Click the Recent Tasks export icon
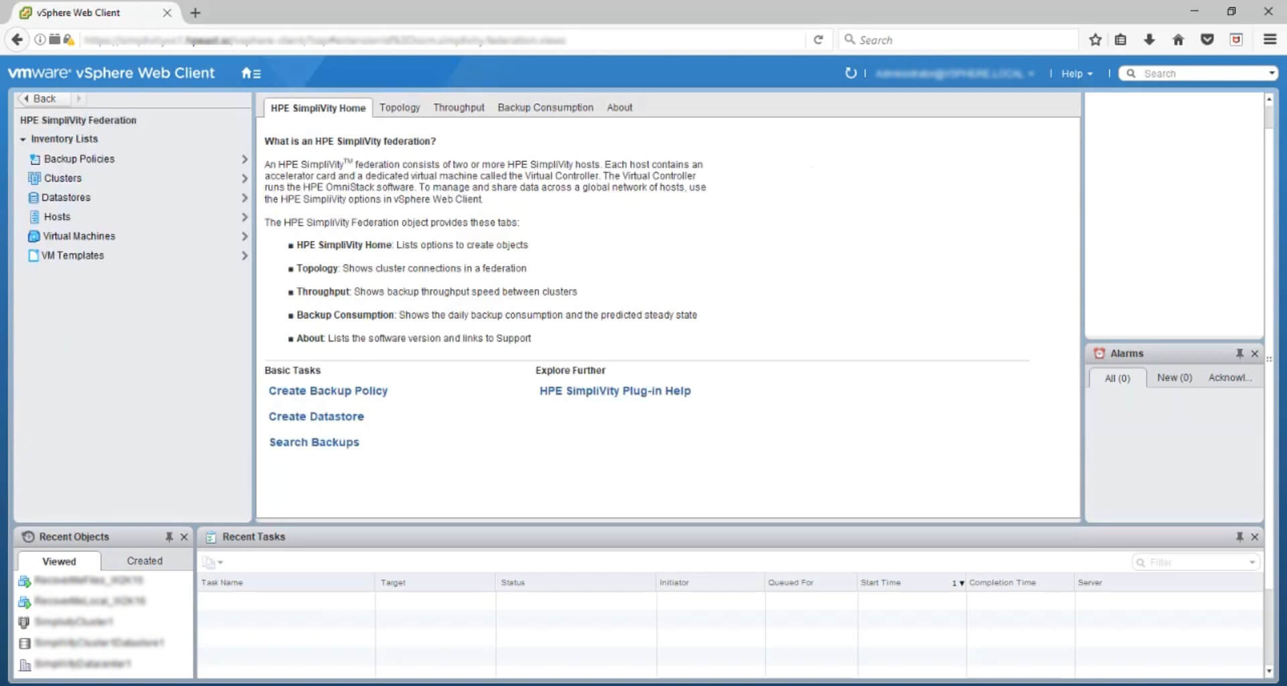This screenshot has height=686, width=1287. [x=212, y=562]
